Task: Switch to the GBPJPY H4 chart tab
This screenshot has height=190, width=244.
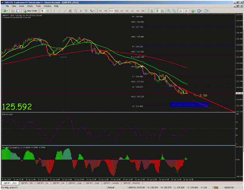Action: 58,183
